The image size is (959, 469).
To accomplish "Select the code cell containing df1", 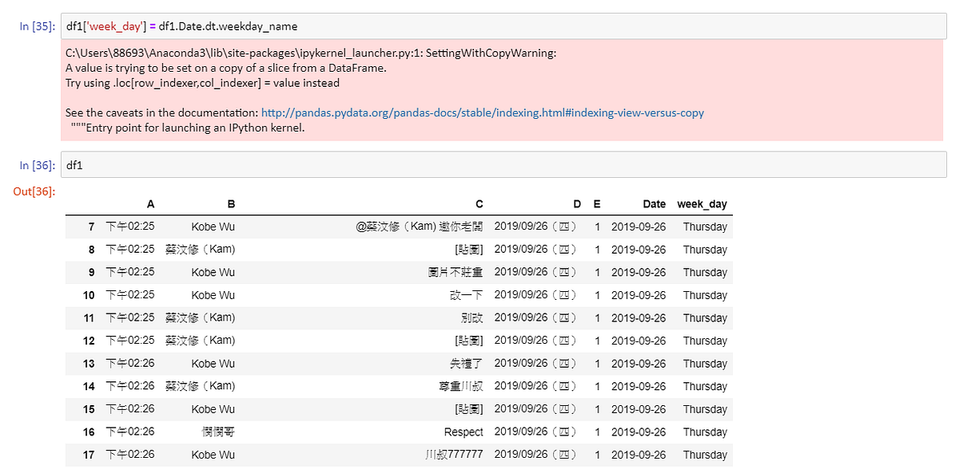I will click(x=320, y=164).
